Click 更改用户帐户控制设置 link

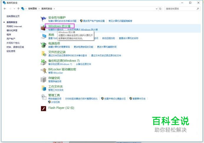[x=94, y=21]
